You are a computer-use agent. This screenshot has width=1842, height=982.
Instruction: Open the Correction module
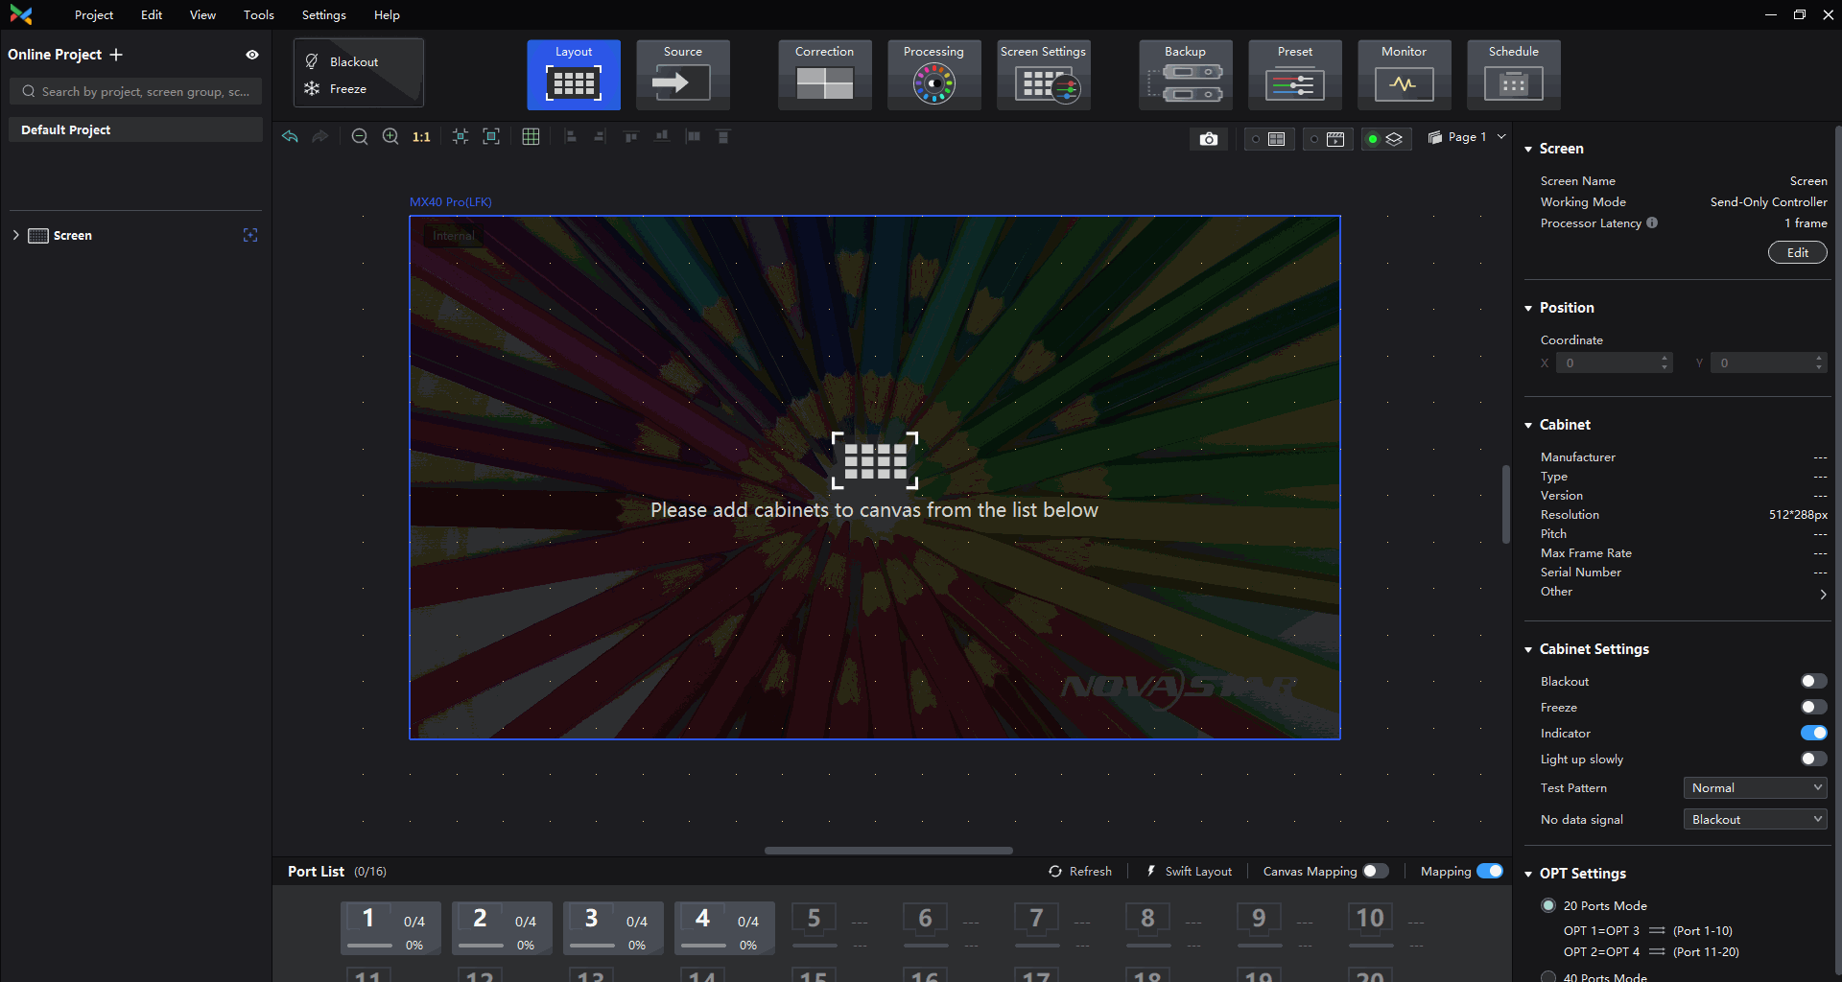tap(825, 75)
